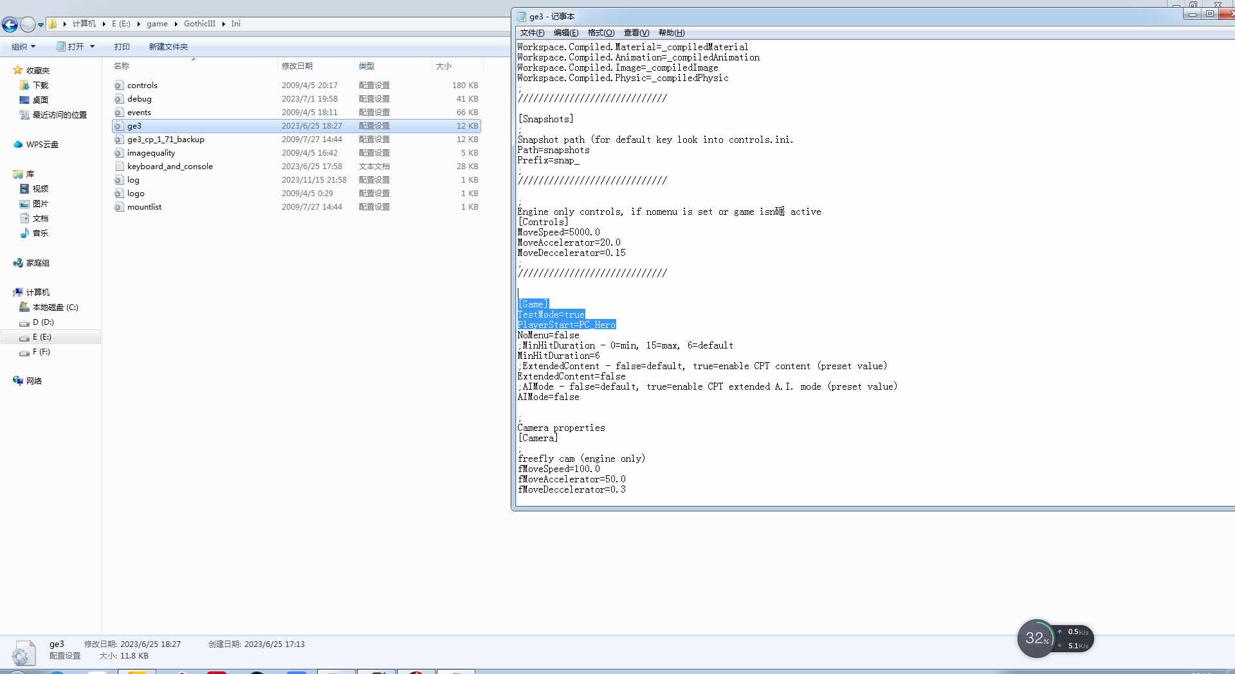Viewport: 1235px width, 674px height.
Task: Open Notepad 文件(F) menu
Action: click(532, 33)
